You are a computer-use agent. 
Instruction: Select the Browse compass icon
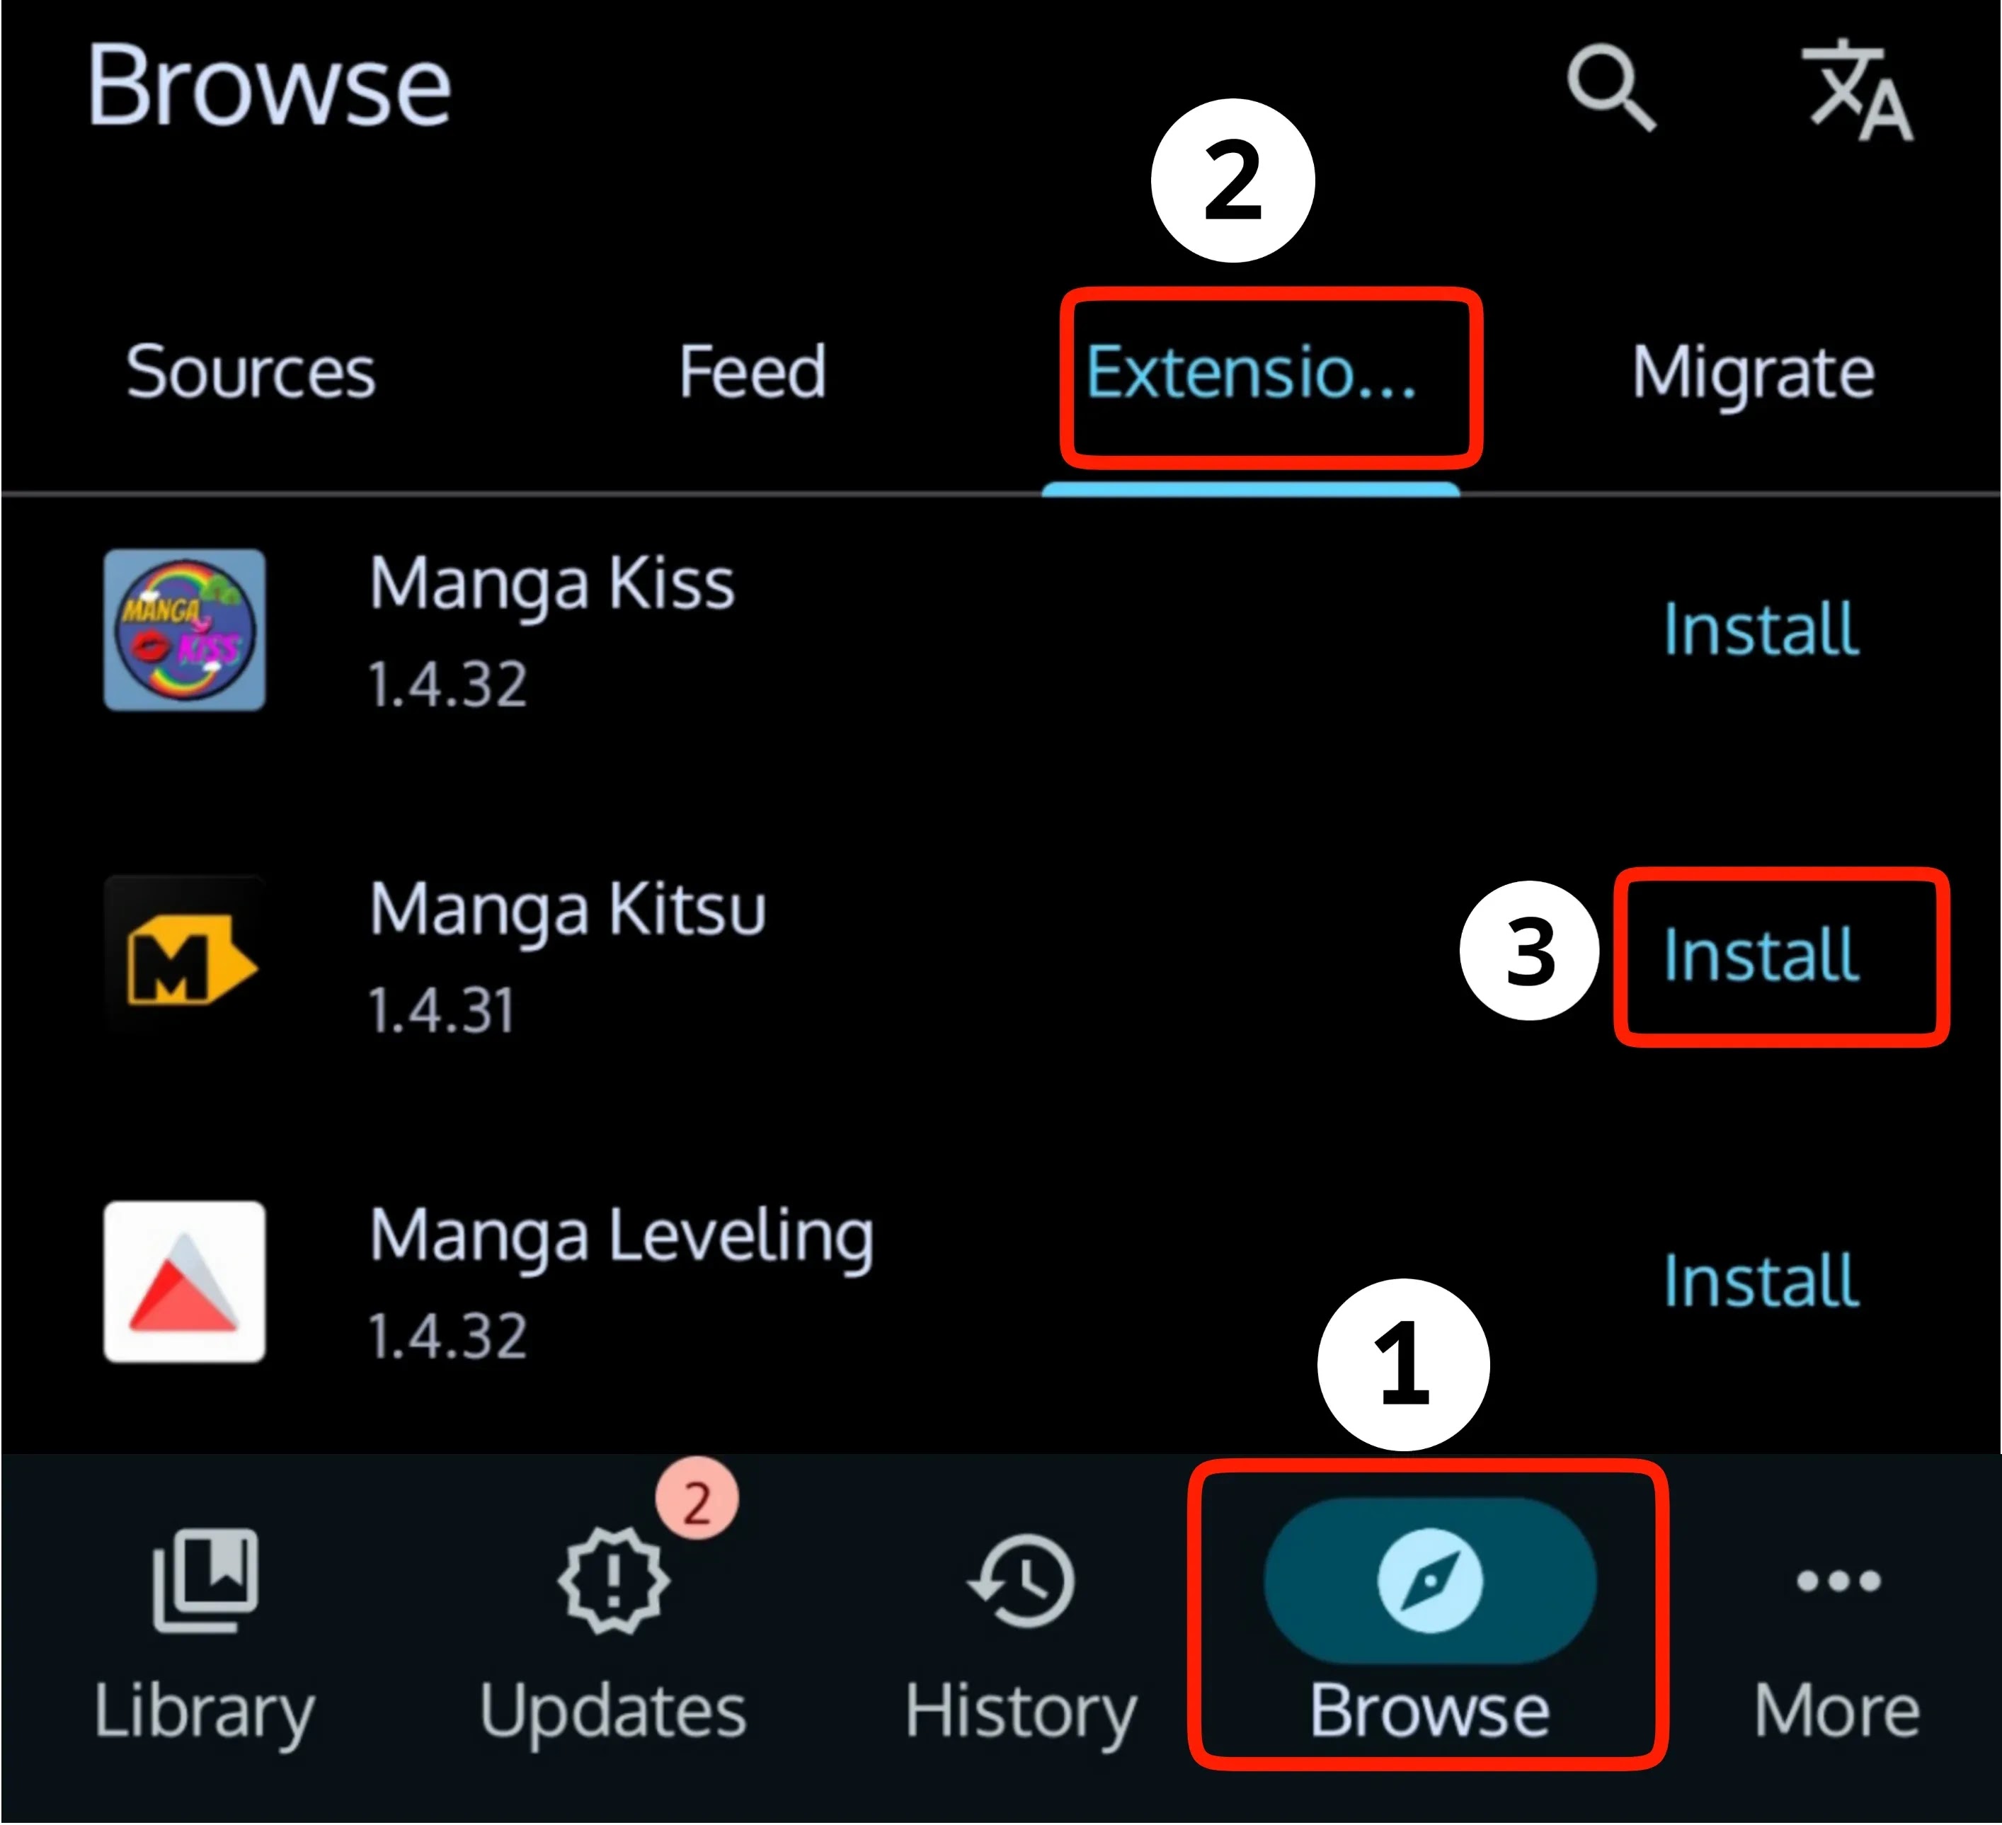click(1430, 1580)
